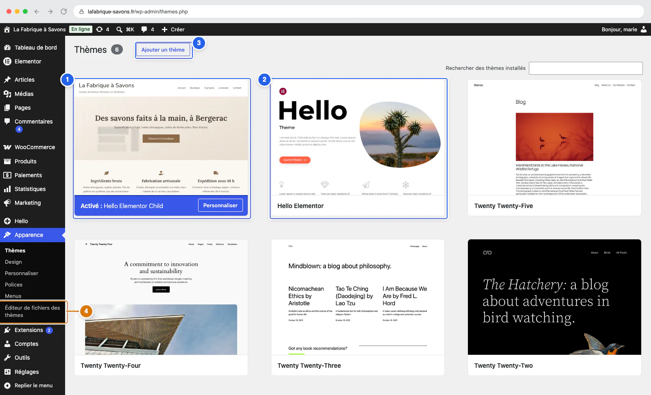Click the home icon beside La Fabrique à Savons
The height and width of the screenshot is (395, 651).
[x=7, y=29]
